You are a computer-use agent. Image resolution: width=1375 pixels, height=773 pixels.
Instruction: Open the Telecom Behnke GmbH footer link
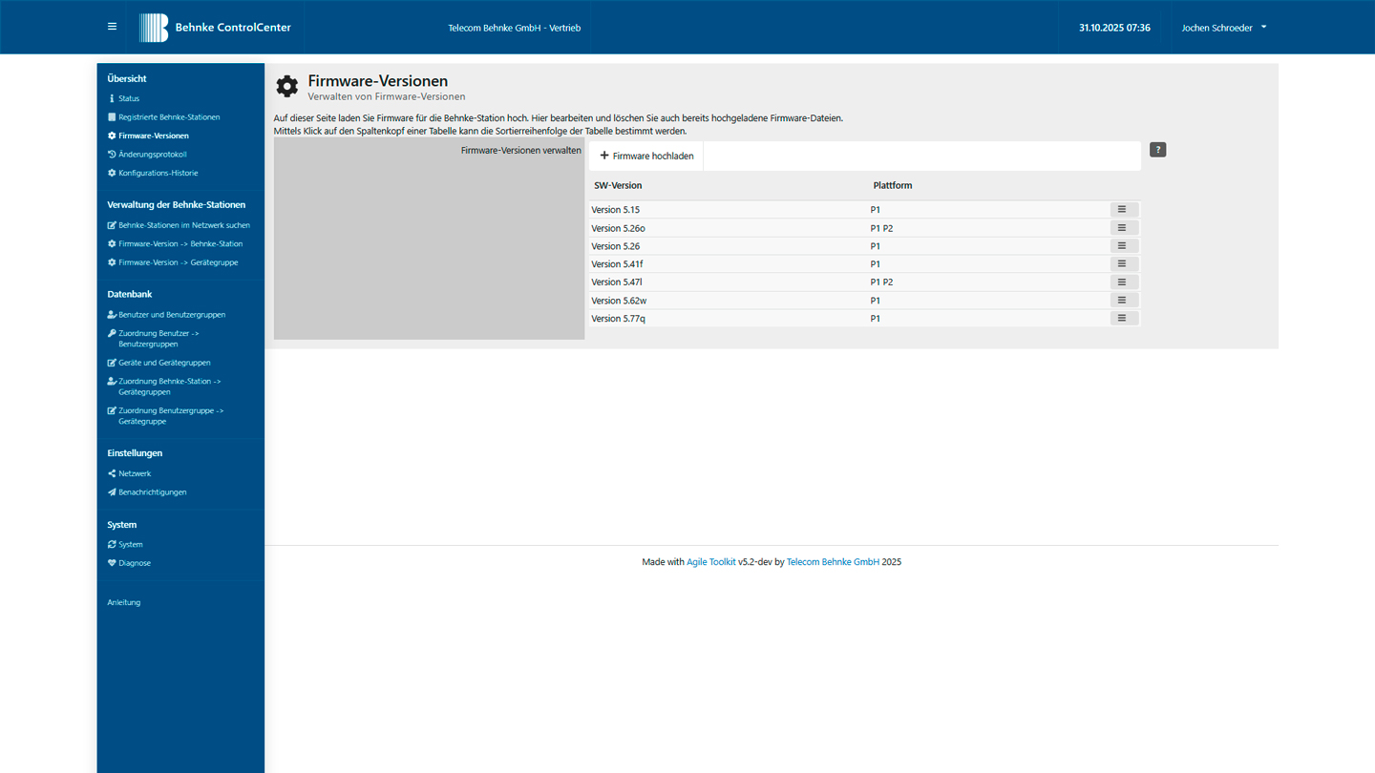833,562
